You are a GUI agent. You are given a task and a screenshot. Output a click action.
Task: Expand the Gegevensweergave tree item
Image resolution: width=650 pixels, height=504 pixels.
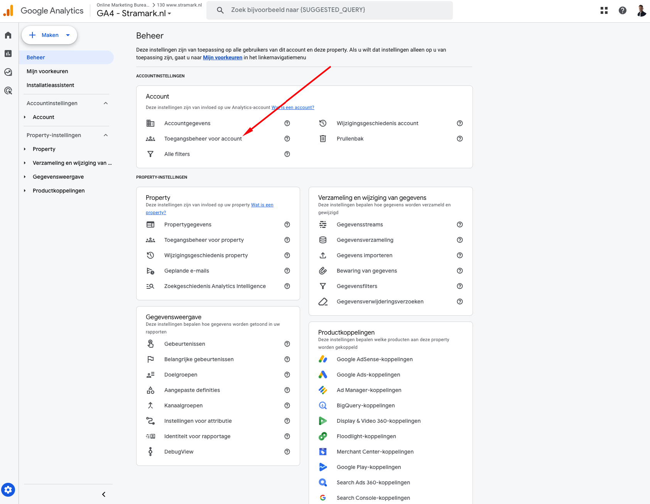tap(25, 177)
